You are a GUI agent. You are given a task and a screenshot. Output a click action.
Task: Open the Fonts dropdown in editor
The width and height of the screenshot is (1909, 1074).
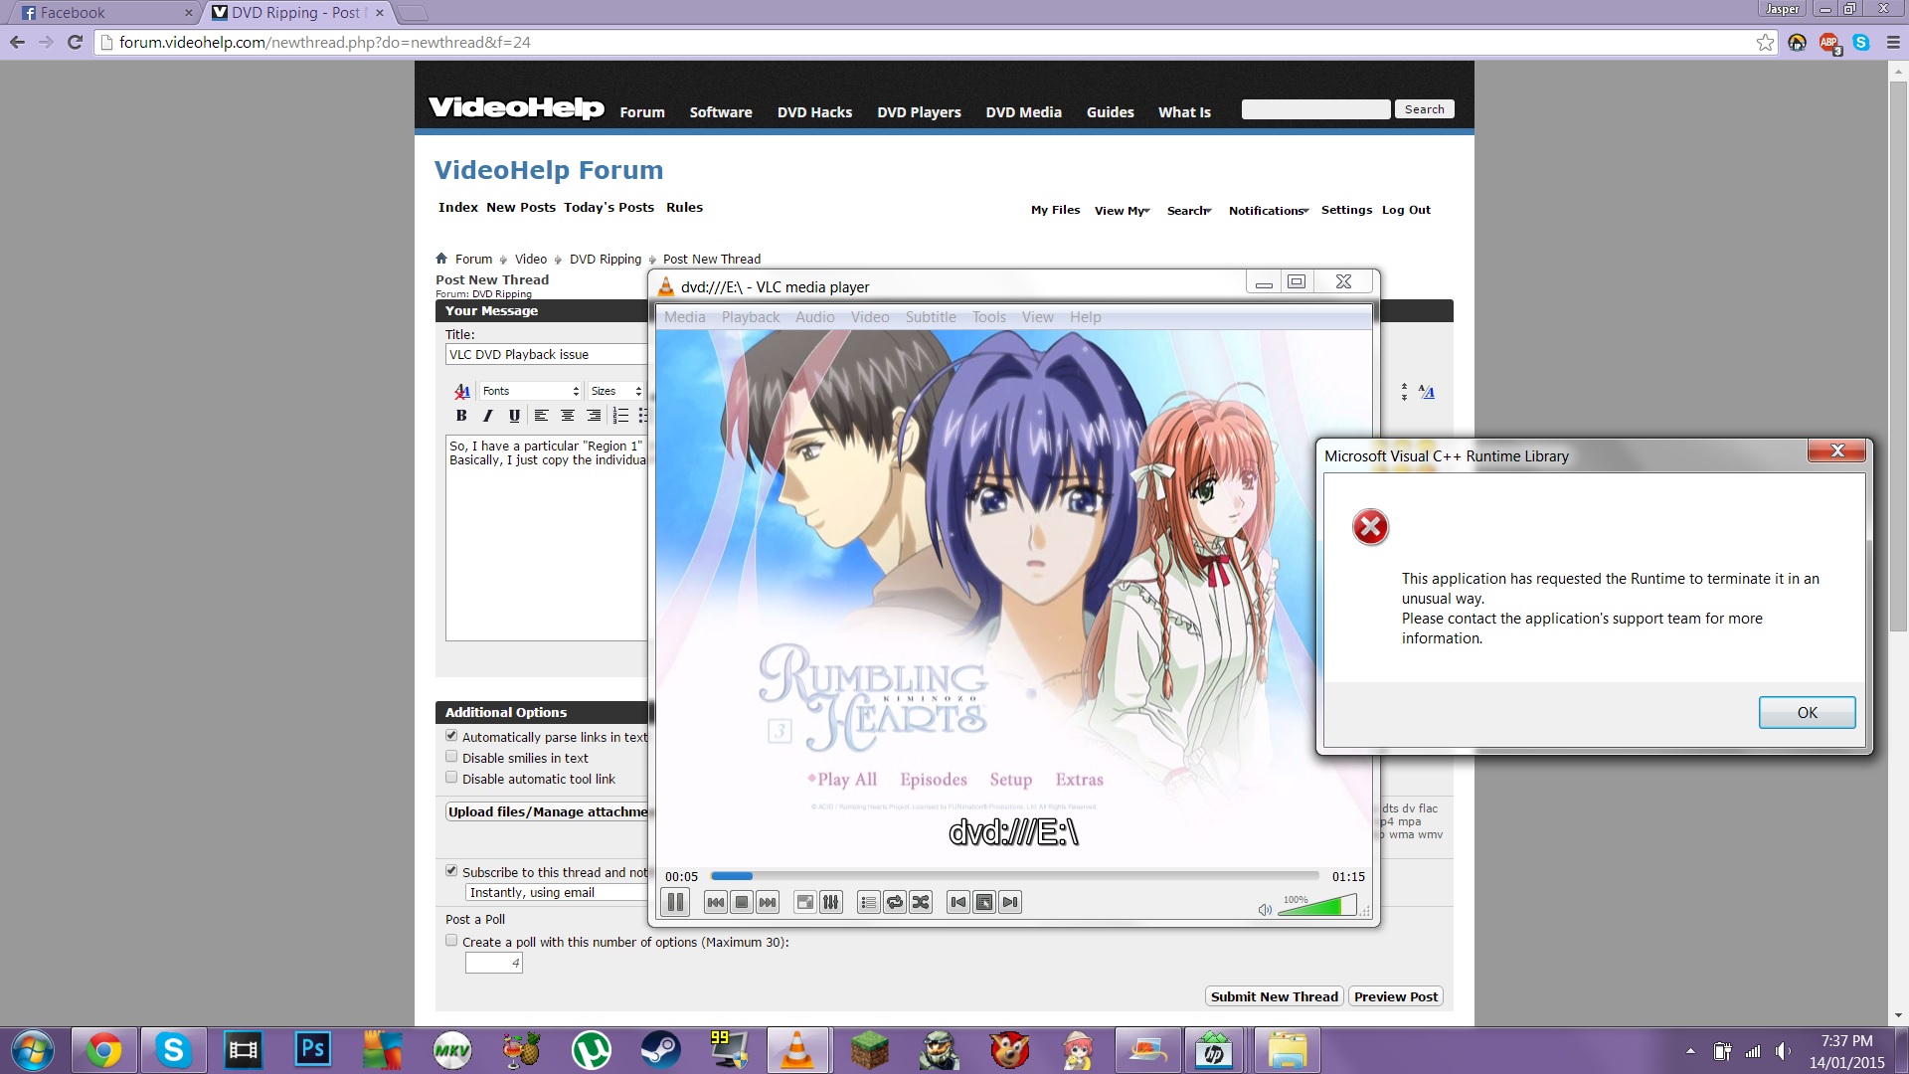click(530, 391)
